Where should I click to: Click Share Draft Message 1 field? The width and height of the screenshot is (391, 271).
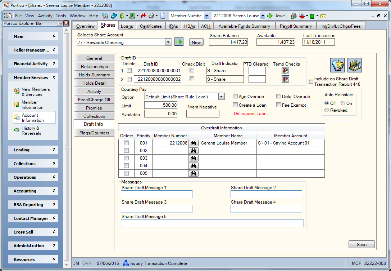[x=156, y=194]
